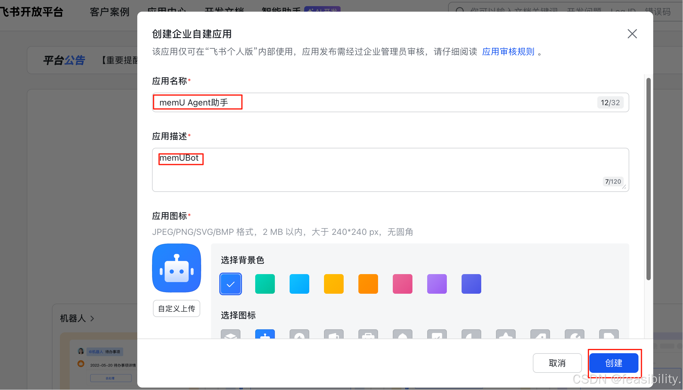Click the blue 创建 button
The image size is (683, 390).
pos(614,363)
